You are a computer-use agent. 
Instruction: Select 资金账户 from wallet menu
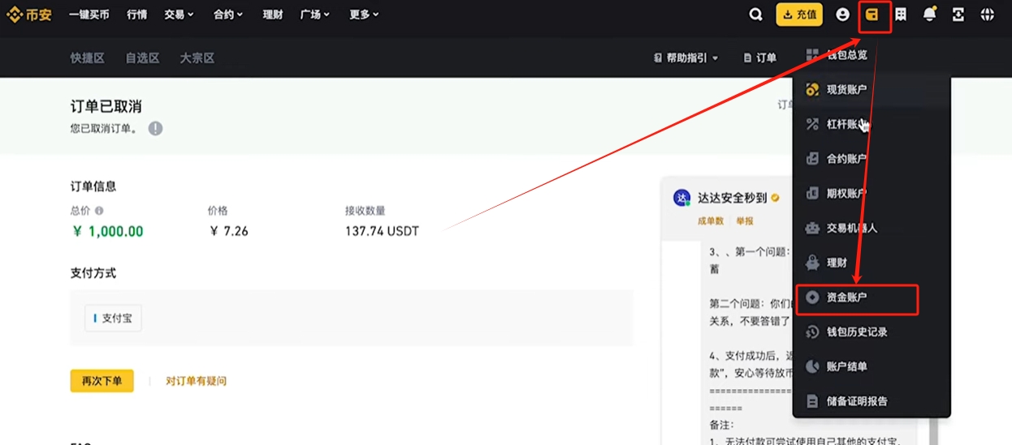tap(871, 297)
